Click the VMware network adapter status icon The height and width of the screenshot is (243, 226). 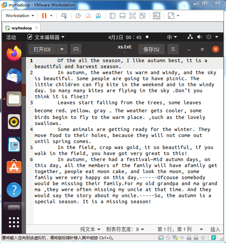(x=175, y=238)
